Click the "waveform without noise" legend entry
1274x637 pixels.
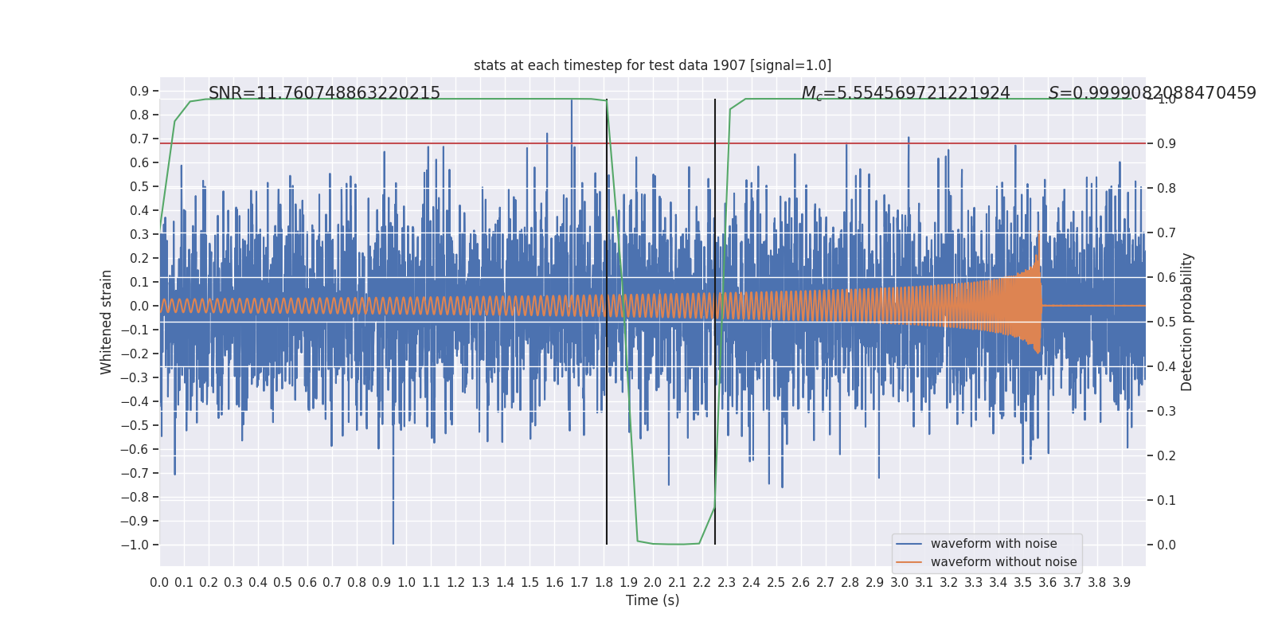[1003, 562]
